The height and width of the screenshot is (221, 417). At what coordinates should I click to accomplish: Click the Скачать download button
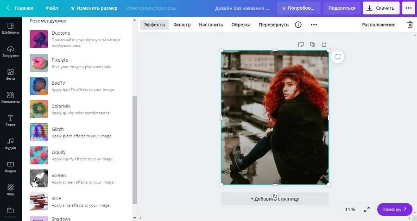click(381, 8)
